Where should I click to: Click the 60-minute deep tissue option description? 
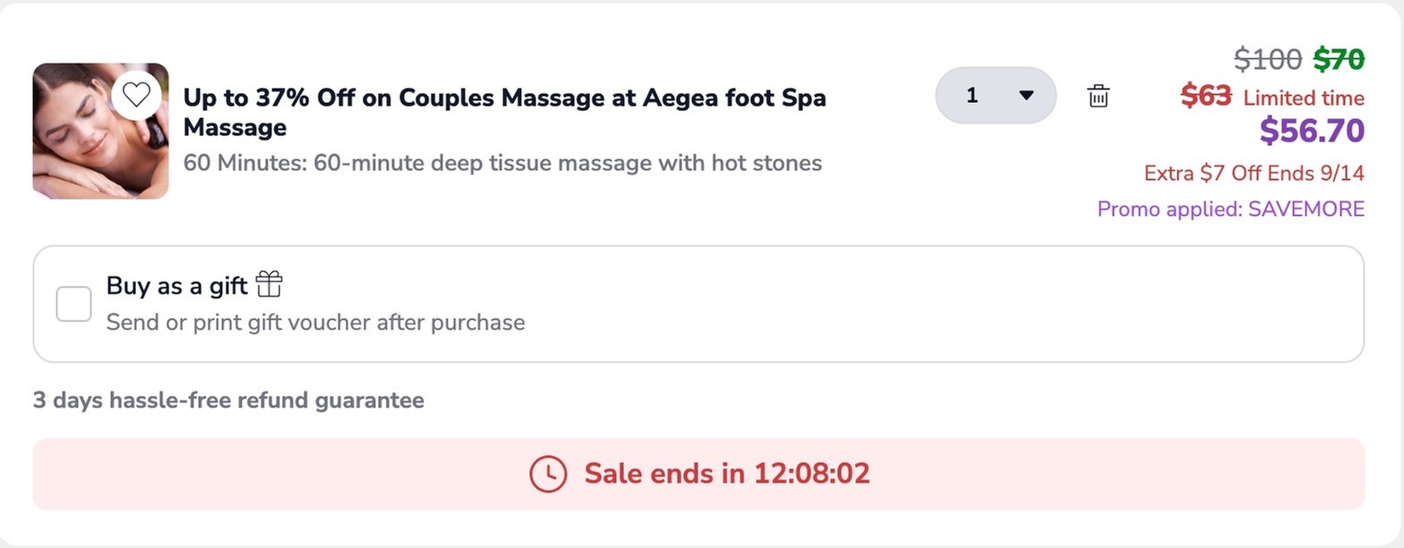[502, 163]
